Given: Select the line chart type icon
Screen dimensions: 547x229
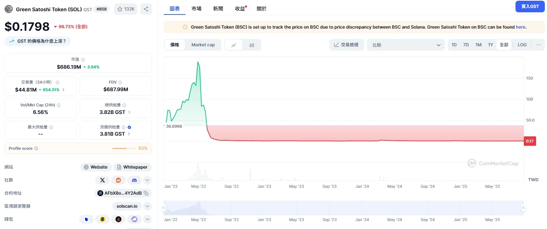Looking at the screenshot, I should (234, 45).
